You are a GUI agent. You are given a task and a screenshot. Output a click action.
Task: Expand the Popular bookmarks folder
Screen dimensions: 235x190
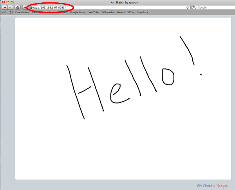point(143,13)
